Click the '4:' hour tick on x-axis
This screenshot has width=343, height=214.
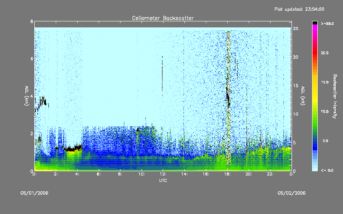(77, 174)
